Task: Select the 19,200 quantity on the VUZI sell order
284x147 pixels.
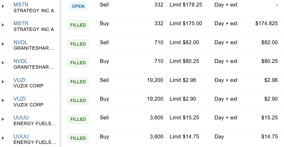Action: (155, 80)
